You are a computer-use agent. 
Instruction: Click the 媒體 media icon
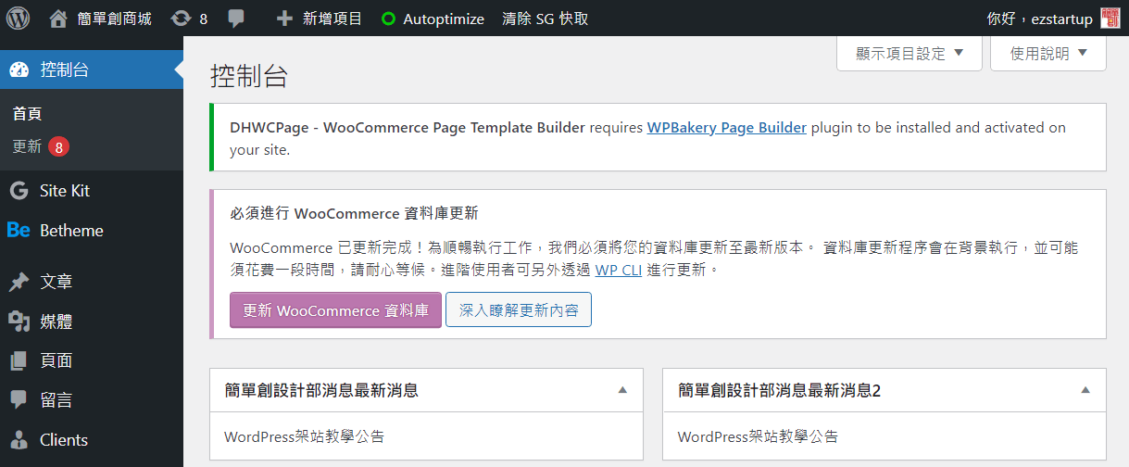[x=19, y=322]
